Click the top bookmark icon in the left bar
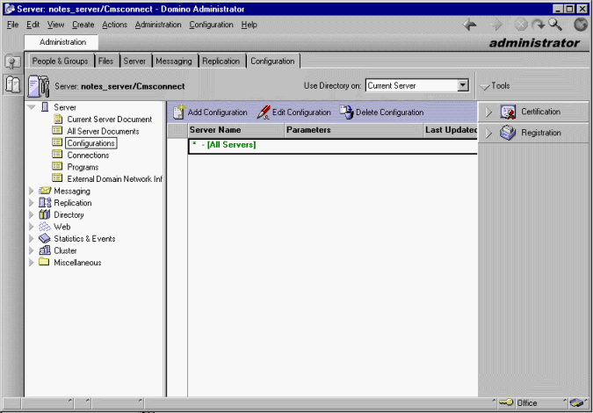The height and width of the screenshot is (413, 593). click(12, 62)
